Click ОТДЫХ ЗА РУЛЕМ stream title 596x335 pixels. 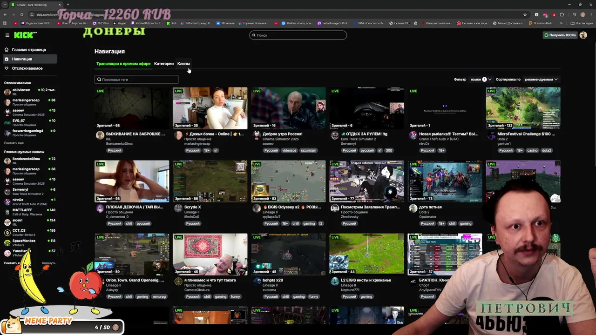(x=364, y=134)
